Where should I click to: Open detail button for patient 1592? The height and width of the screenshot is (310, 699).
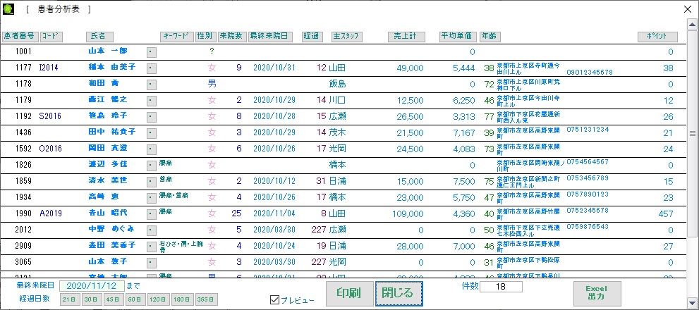coord(152,149)
